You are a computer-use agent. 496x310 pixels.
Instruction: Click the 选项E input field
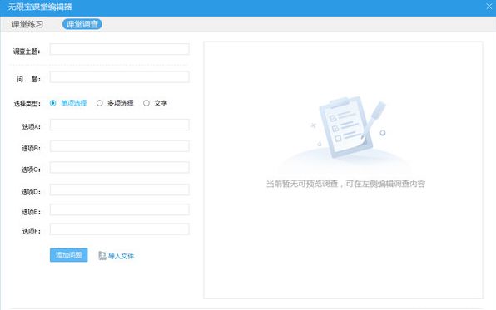coord(120,209)
